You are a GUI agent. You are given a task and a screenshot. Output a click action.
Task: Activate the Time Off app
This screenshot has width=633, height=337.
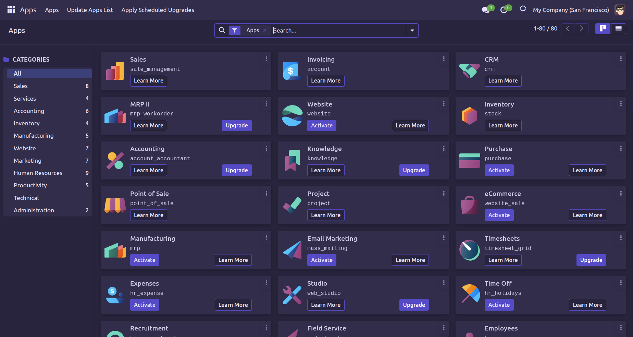coord(499,305)
